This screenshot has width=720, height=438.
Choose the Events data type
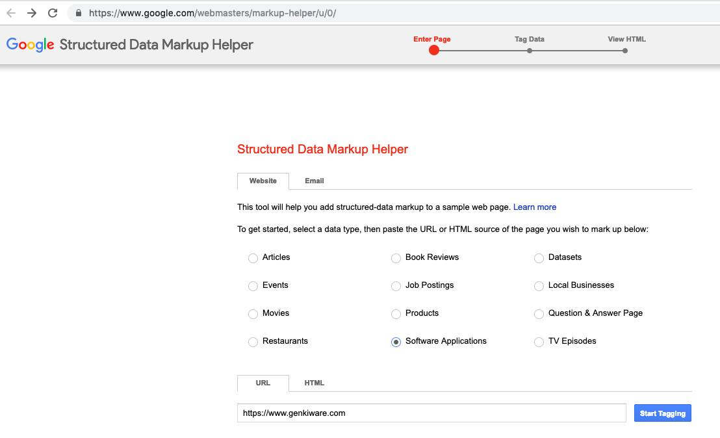[253, 286]
